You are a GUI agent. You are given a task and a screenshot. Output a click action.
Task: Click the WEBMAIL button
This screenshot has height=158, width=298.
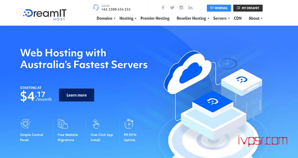[x=219, y=8]
